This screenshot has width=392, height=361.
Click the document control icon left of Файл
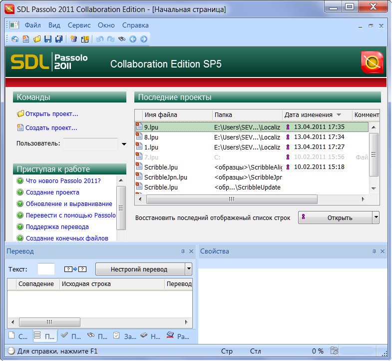14,25
